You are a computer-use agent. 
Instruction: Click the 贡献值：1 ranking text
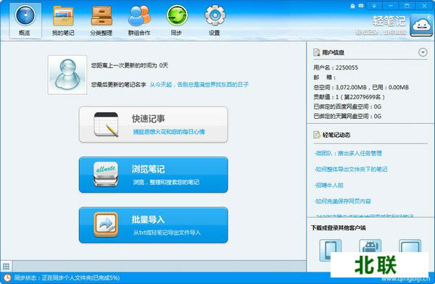click(x=349, y=97)
